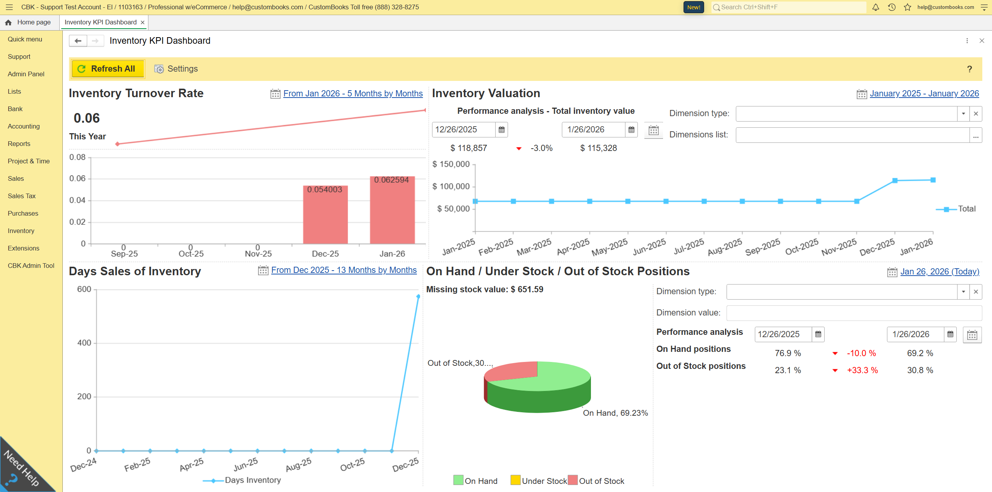This screenshot has width=992, height=492.
Task: Open the history clock icon
Action: tap(892, 7)
